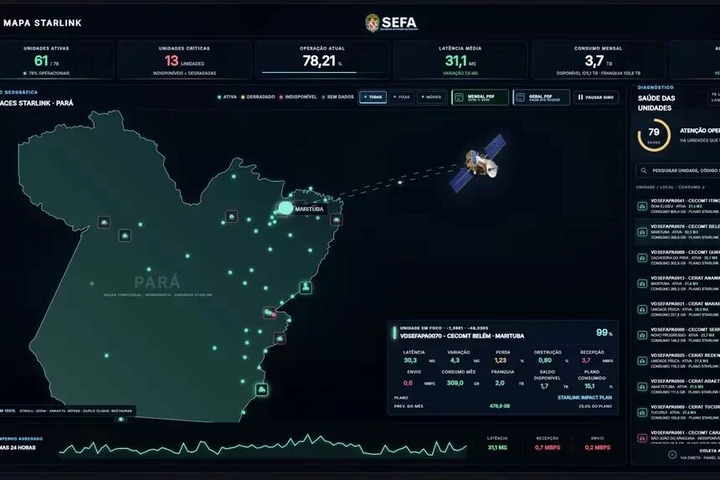
Task: Click the Pesquisar Unidade search field
Action: click(x=678, y=170)
